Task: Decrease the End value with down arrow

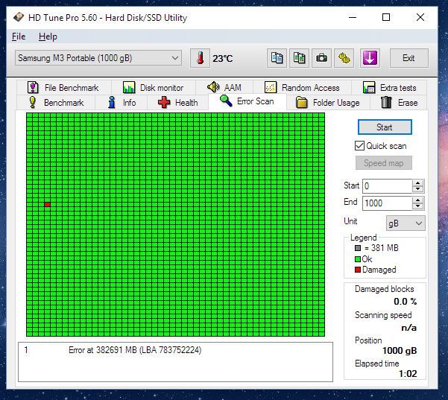Action: coord(418,206)
